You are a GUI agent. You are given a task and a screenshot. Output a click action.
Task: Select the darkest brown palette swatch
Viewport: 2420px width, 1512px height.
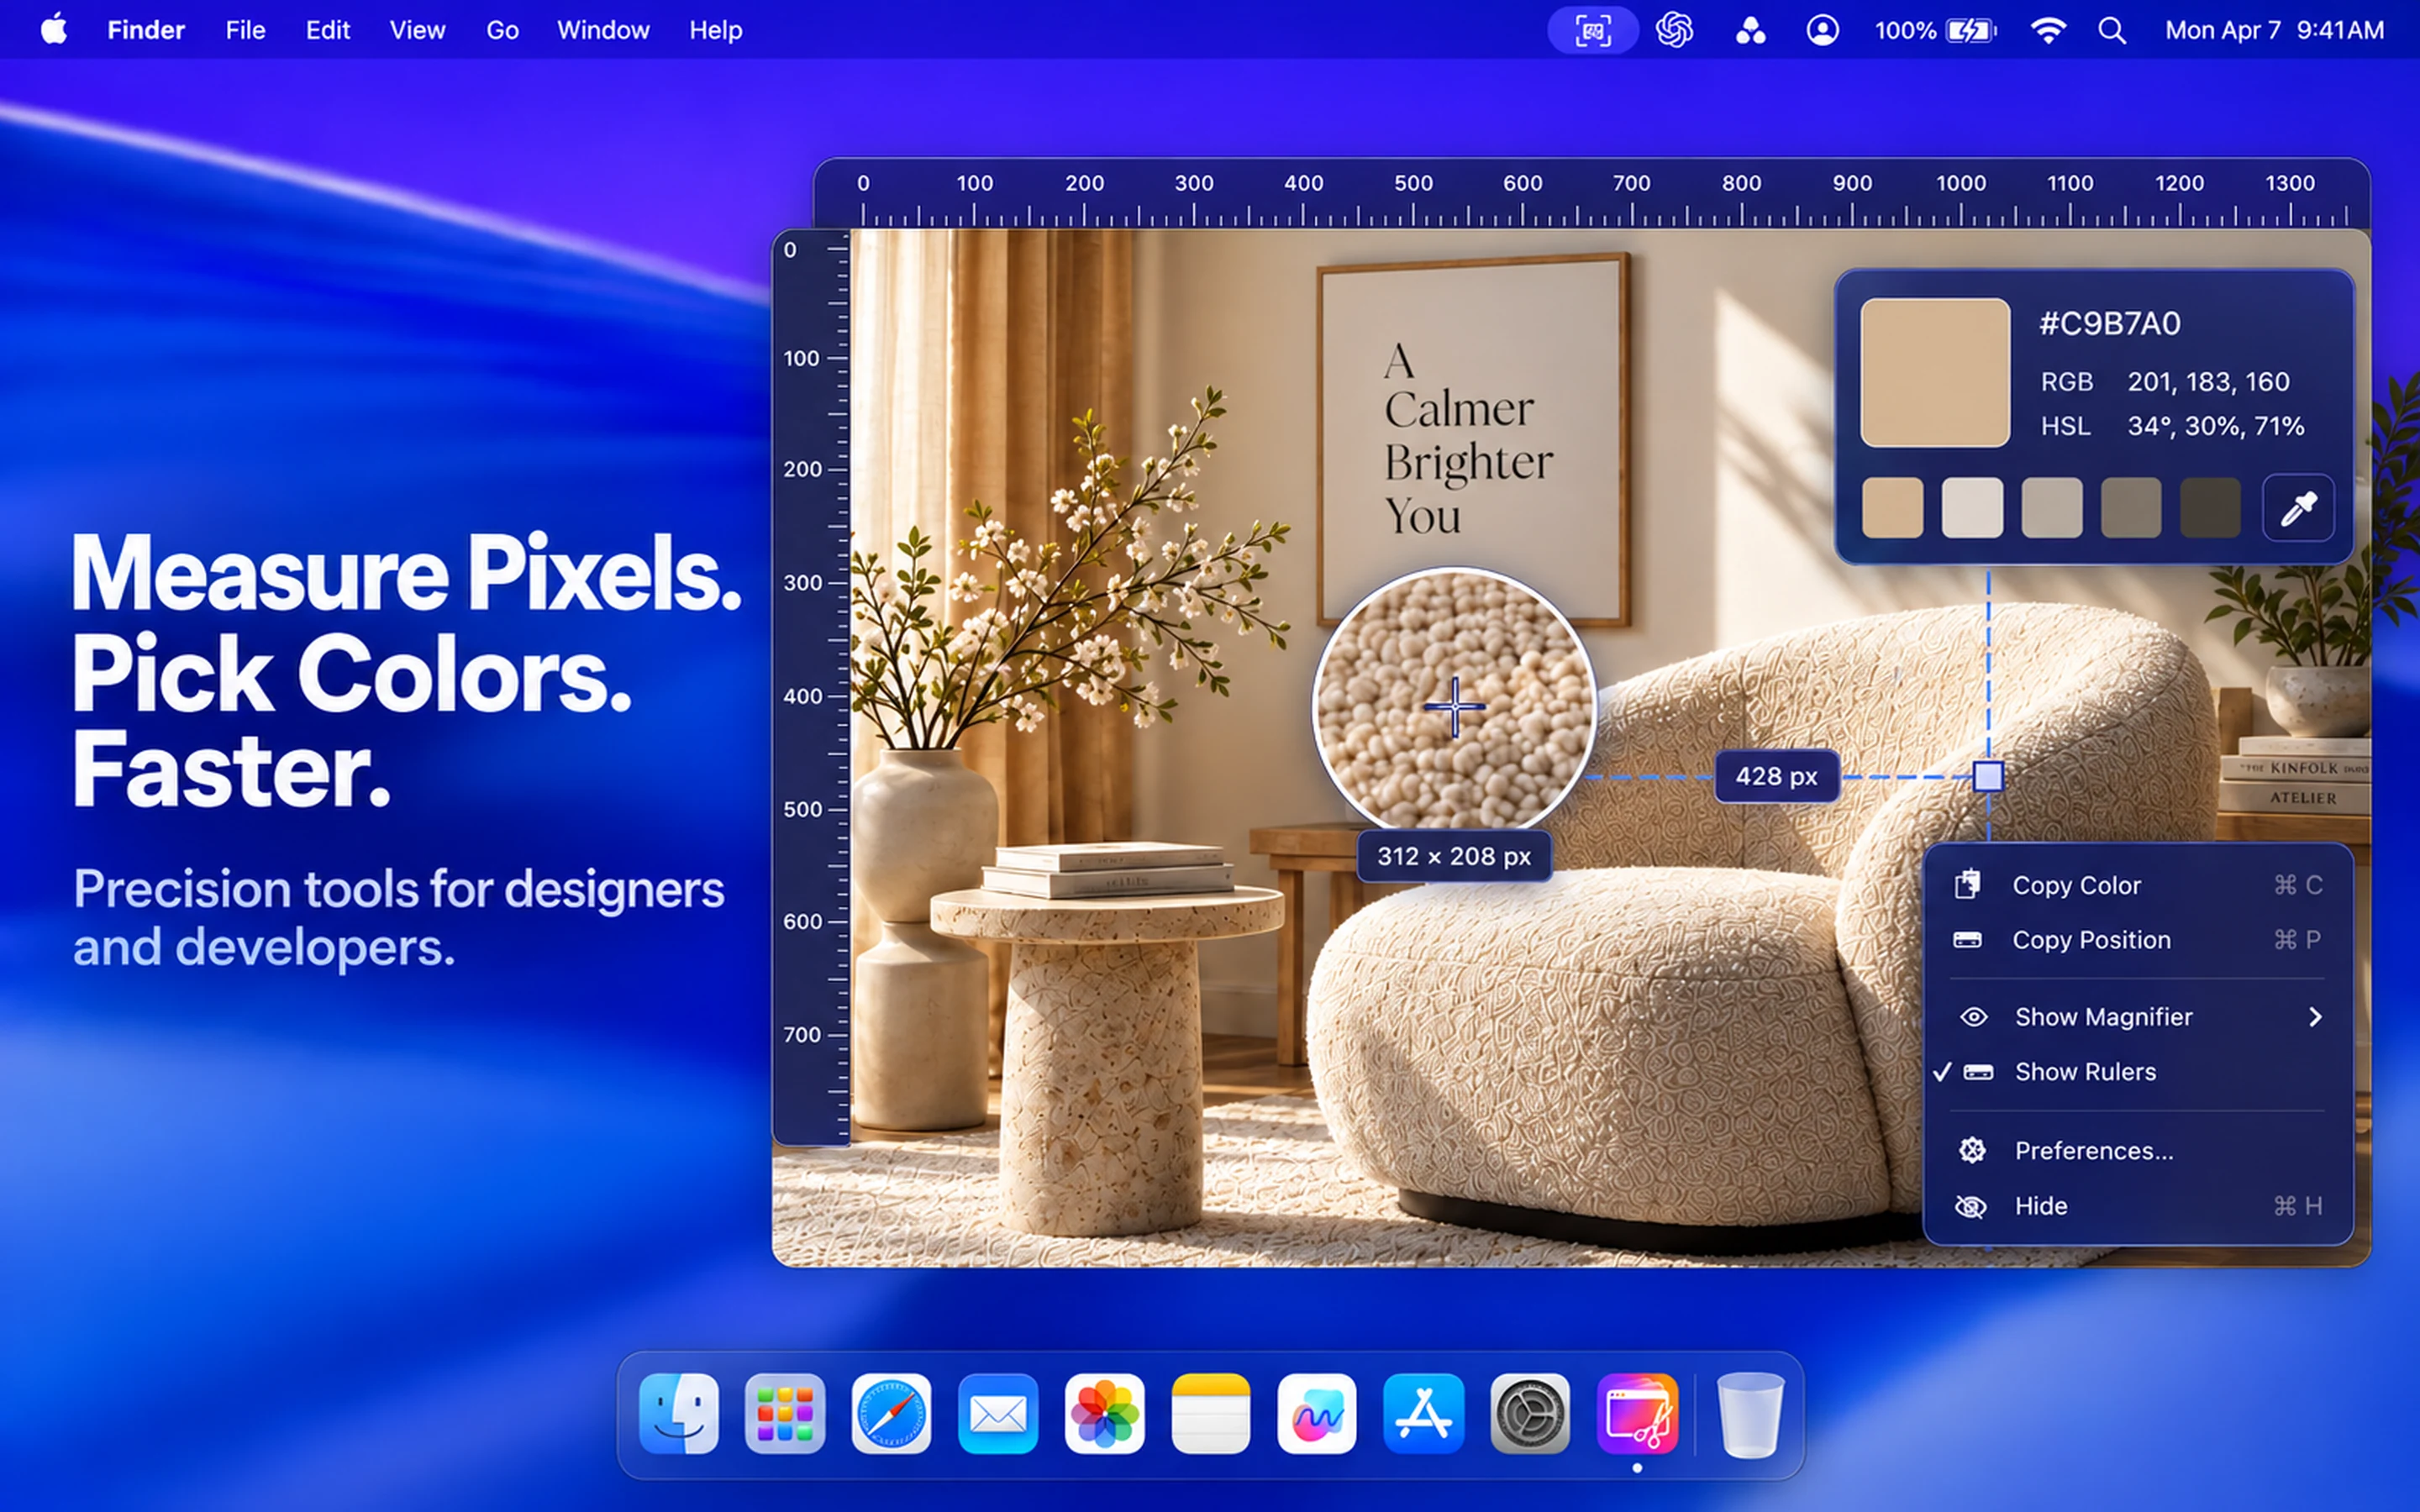click(2210, 508)
